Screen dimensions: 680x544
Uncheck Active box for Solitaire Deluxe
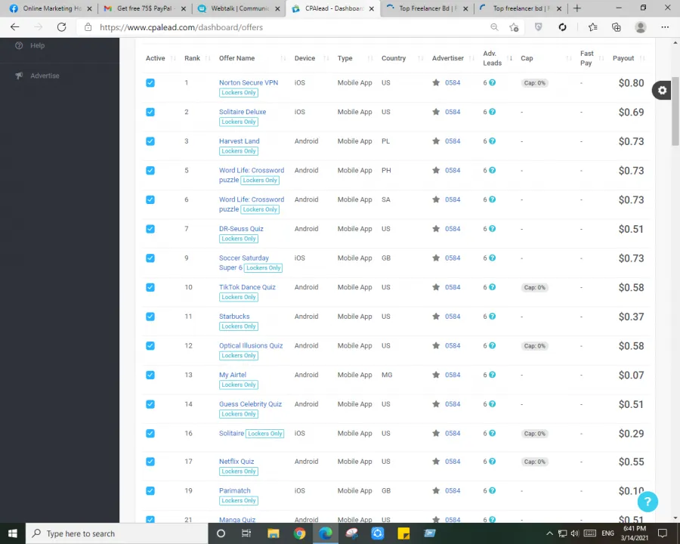pos(150,112)
